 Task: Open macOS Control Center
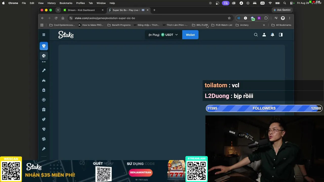[x=292, y=3]
